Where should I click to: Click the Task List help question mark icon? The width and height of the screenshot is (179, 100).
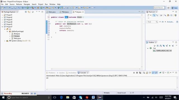177,22
